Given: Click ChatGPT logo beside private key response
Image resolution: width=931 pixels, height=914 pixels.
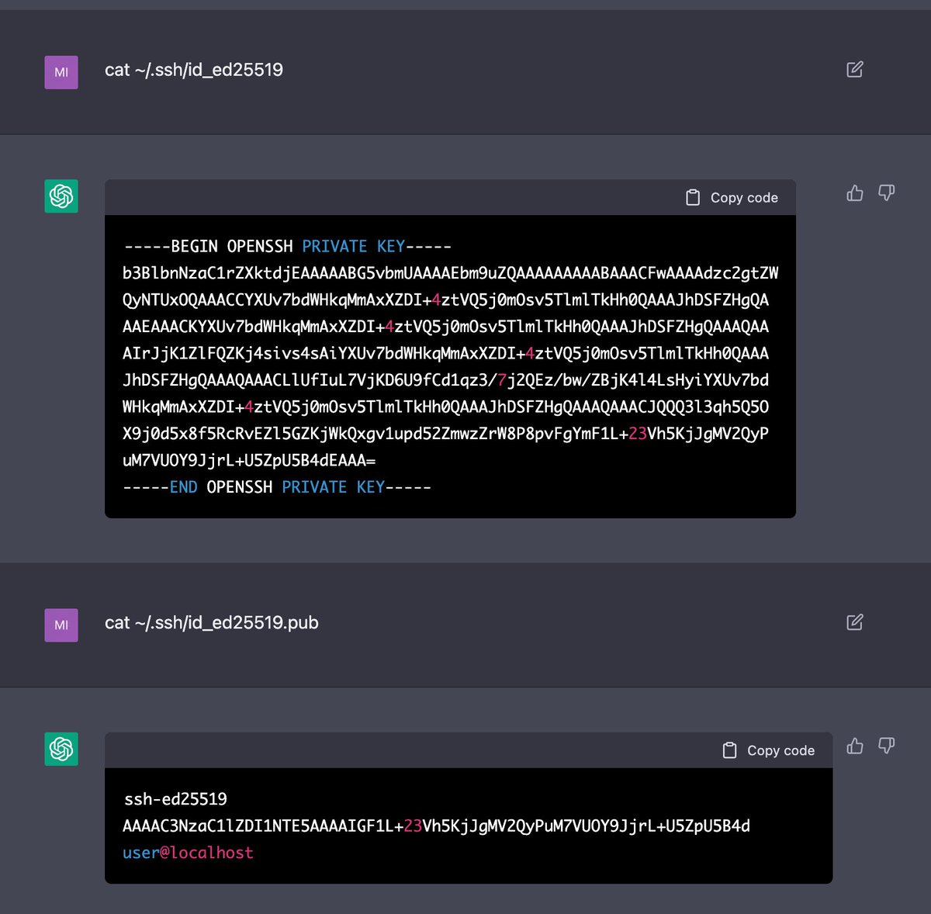Looking at the screenshot, I should (x=61, y=196).
